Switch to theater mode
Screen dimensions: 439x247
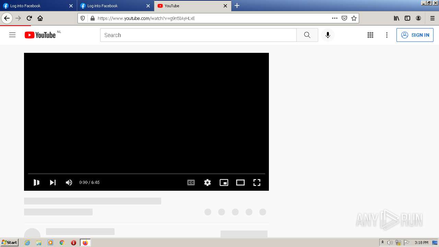coord(240,183)
